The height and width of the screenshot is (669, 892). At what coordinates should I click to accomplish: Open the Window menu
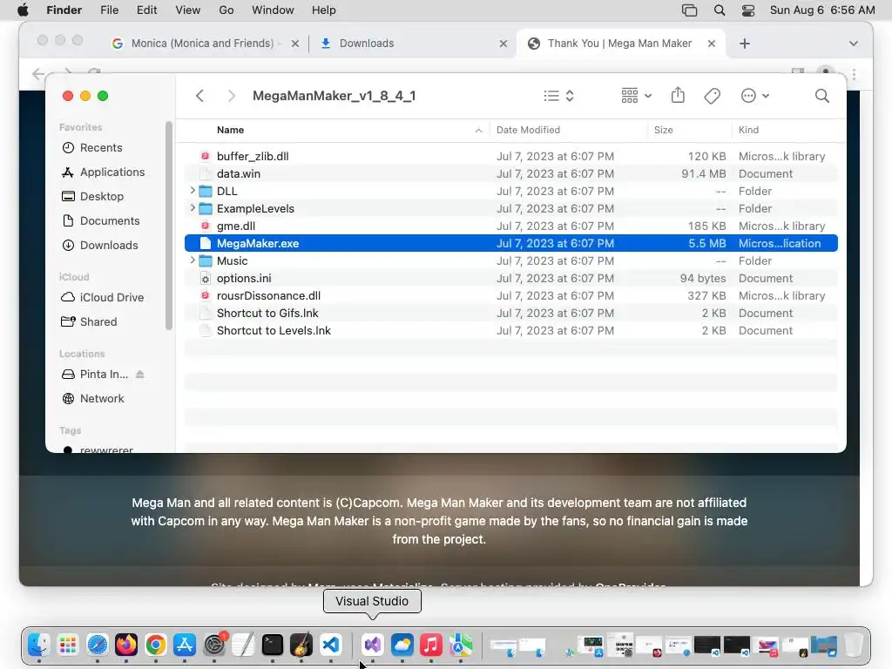click(x=273, y=10)
